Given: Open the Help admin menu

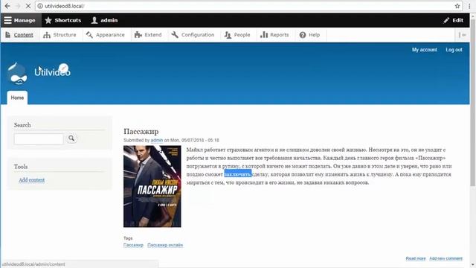Looking at the screenshot, I should (309, 35).
